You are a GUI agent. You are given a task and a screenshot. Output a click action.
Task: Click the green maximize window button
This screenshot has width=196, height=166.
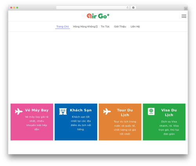pyautogui.click(x=17, y=7)
